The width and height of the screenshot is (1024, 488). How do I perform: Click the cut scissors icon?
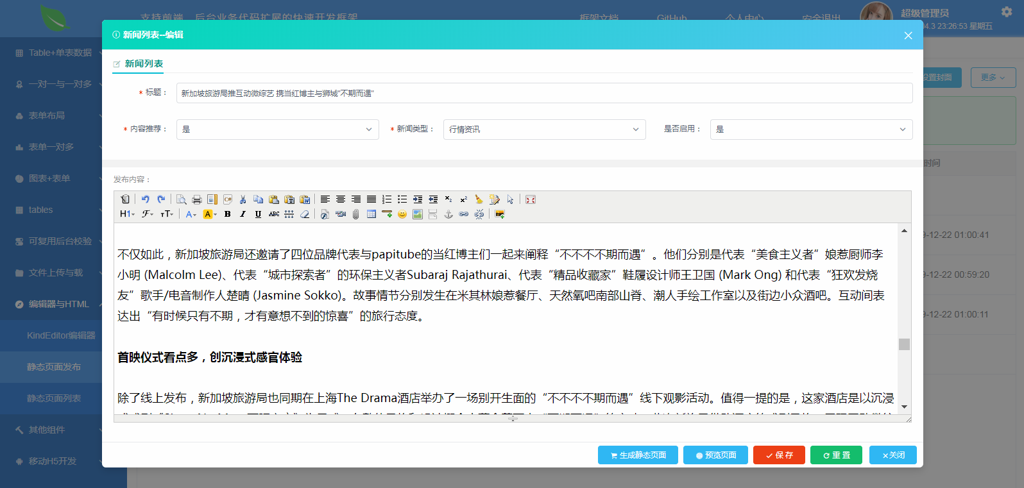(x=243, y=199)
